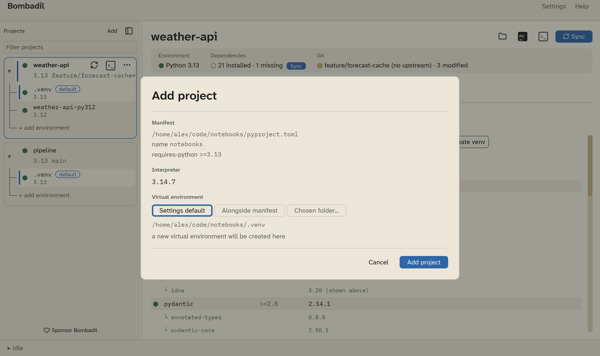The image size is (600, 356).
Task: Focus the Filter projects input field
Action: click(x=70, y=47)
